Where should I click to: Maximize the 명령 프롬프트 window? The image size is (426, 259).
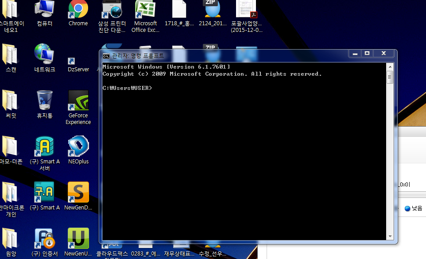[x=367, y=54]
